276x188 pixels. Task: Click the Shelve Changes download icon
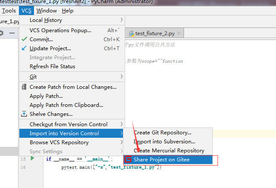[x=24, y=114]
